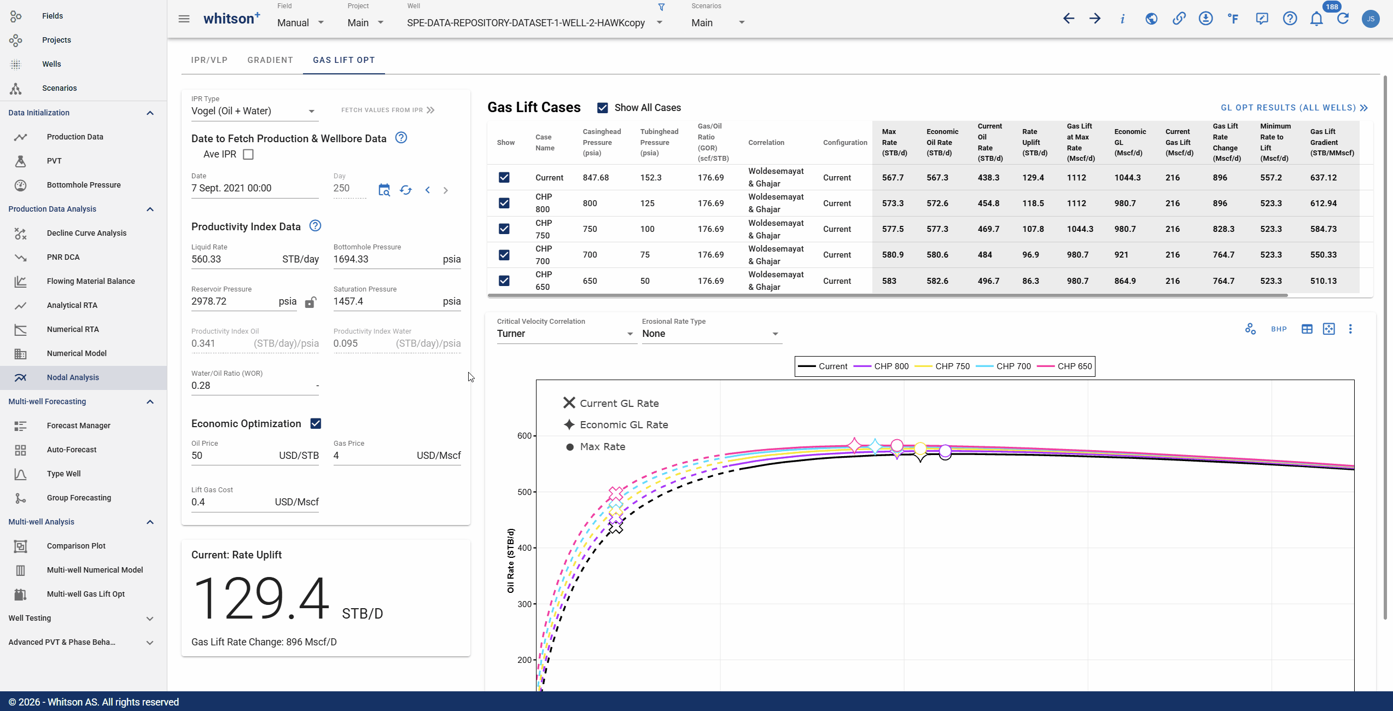Uncheck the Show All Cases checkbox
This screenshot has height=711, width=1393.
pyautogui.click(x=602, y=108)
